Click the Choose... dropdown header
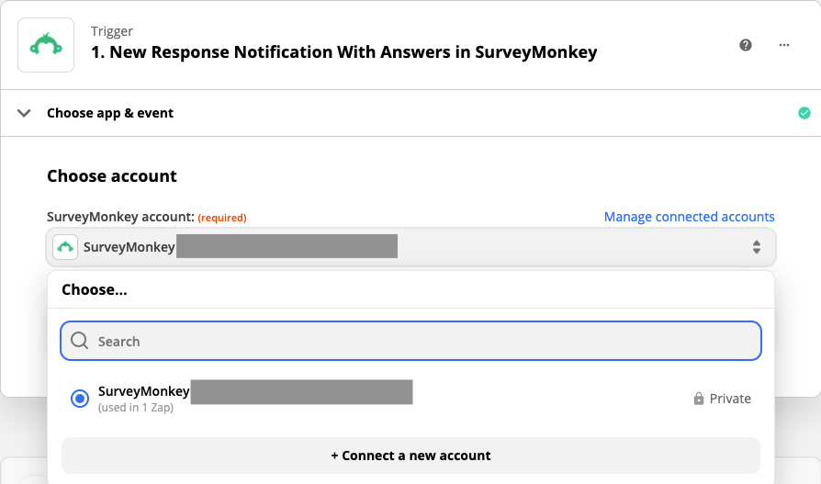The image size is (821, 484). (x=95, y=289)
